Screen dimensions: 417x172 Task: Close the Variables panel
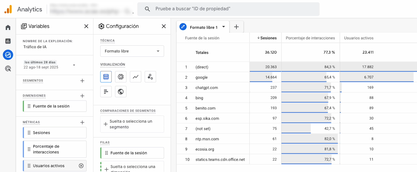(86, 26)
